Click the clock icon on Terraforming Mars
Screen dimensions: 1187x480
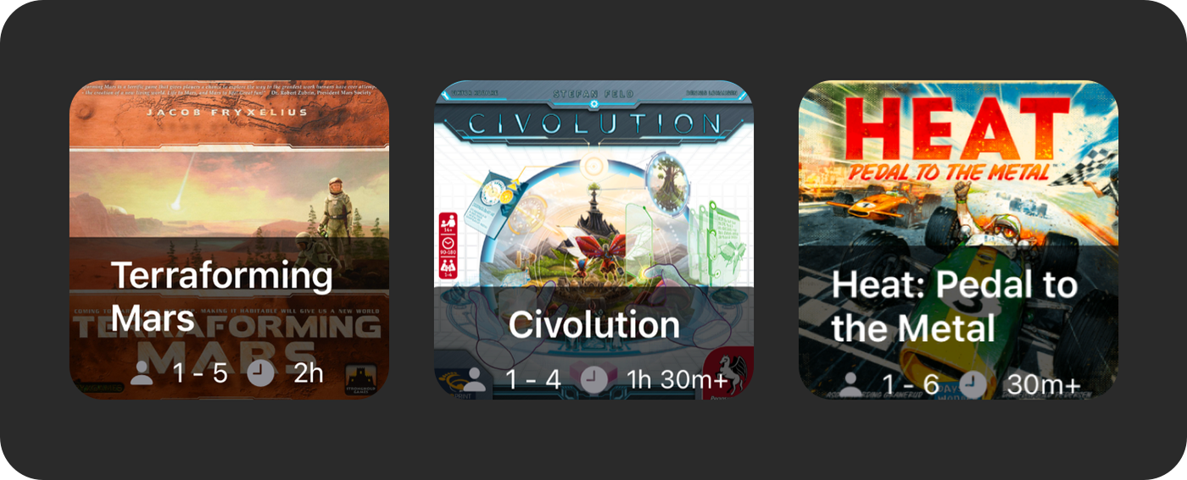[x=261, y=372]
